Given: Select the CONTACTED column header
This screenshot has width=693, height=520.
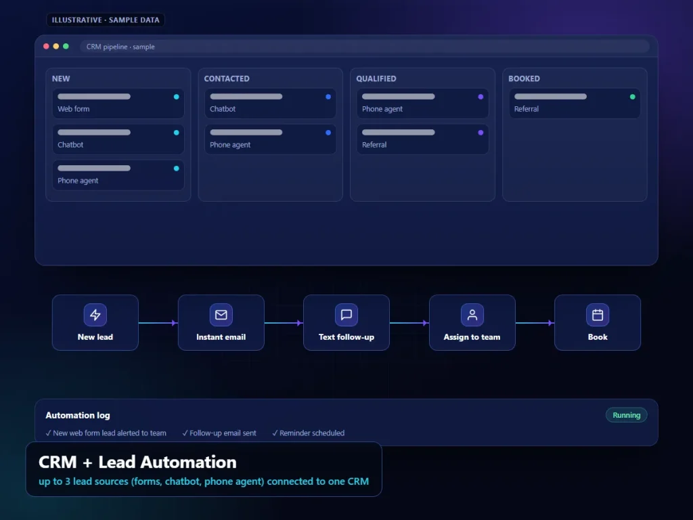Looking at the screenshot, I should tap(227, 79).
